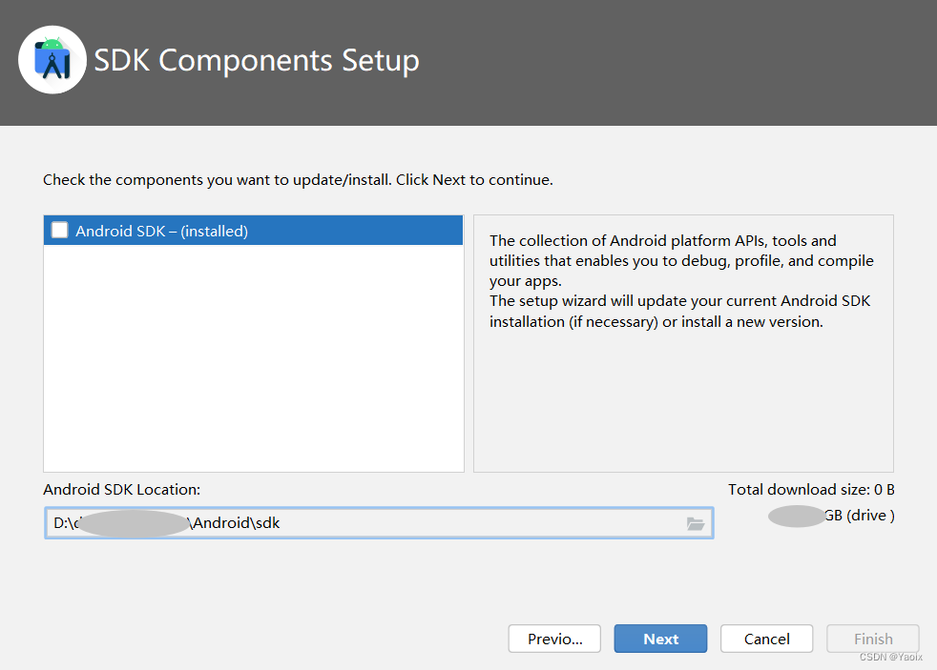Screen dimensions: 937x670
Task: Click the 'GB (drive )' free-space text
Action: click(860, 516)
